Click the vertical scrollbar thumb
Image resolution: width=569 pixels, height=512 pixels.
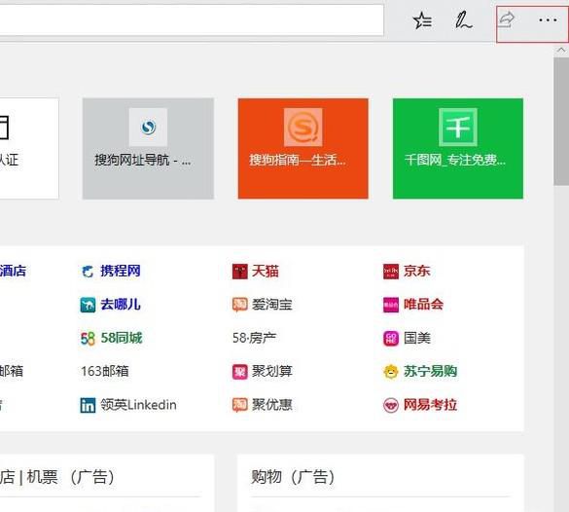point(561,122)
